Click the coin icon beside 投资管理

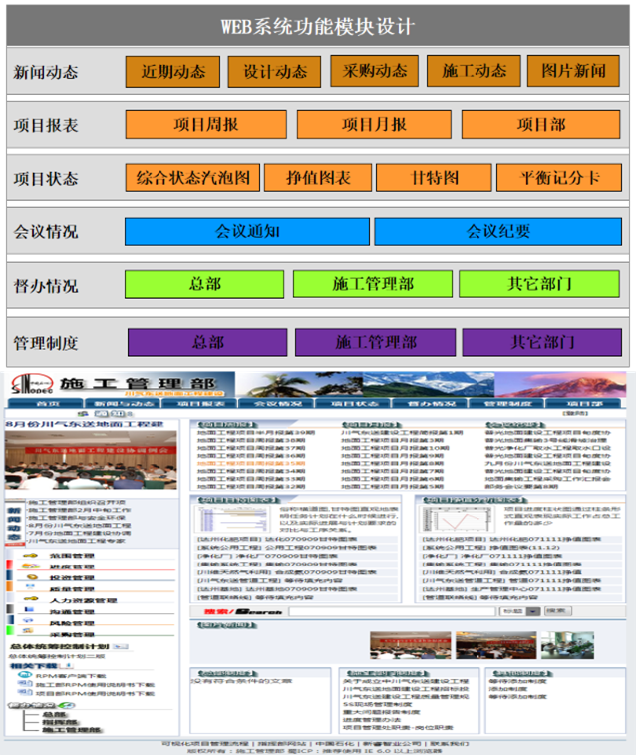31,577
